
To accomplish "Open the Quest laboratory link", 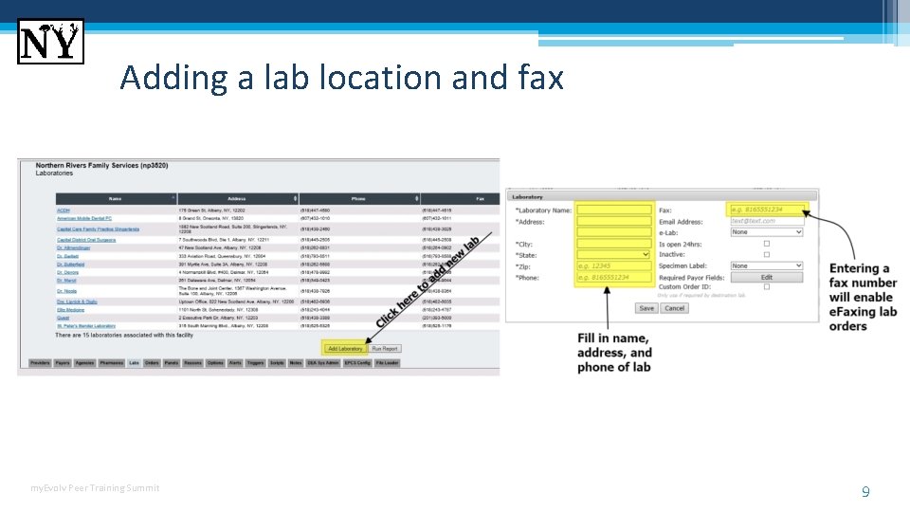I will click(64, 319).
